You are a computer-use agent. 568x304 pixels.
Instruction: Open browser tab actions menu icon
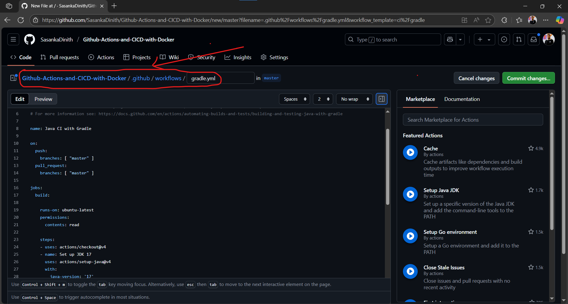[9, 6]
